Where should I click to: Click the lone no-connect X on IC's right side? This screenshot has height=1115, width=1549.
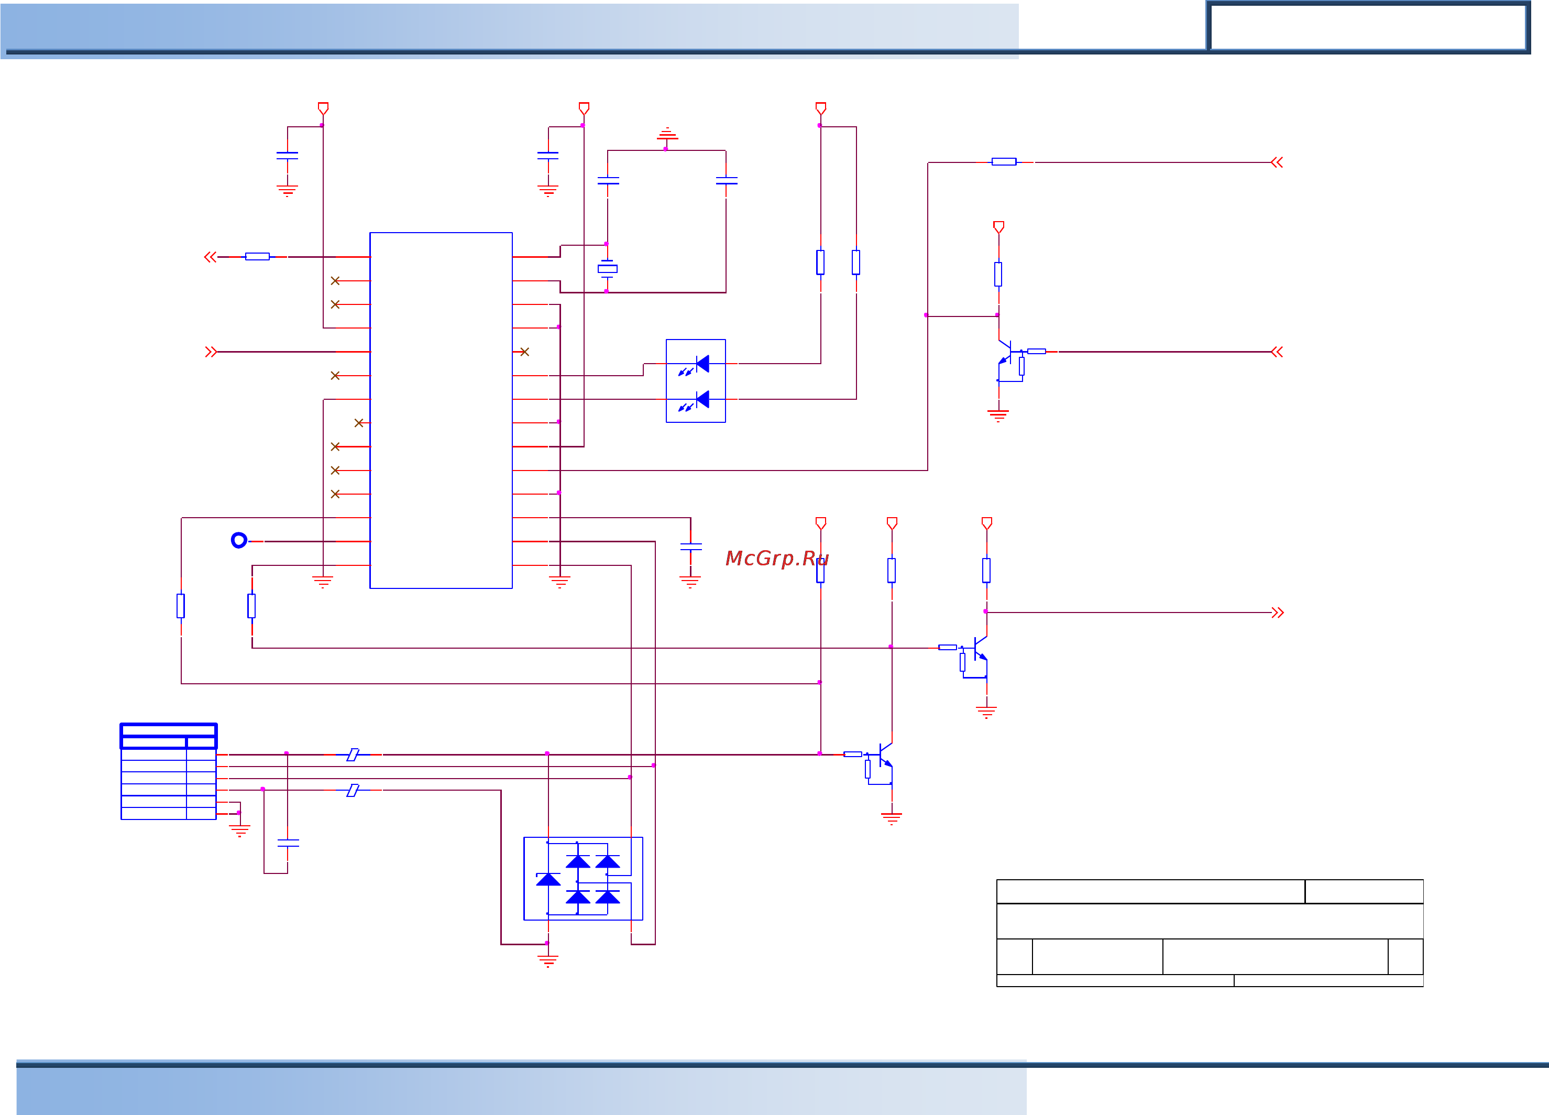click(x=524, y=352)
